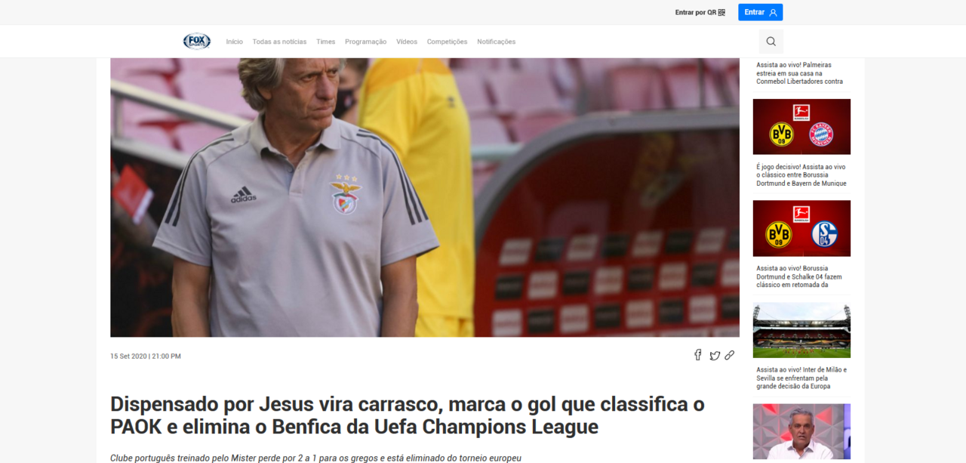Open Inter de Milão e Sevilla article link
966x463 pixels.
coord(801,378)
